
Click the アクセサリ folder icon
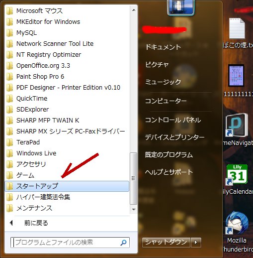(x=9, y=164)
